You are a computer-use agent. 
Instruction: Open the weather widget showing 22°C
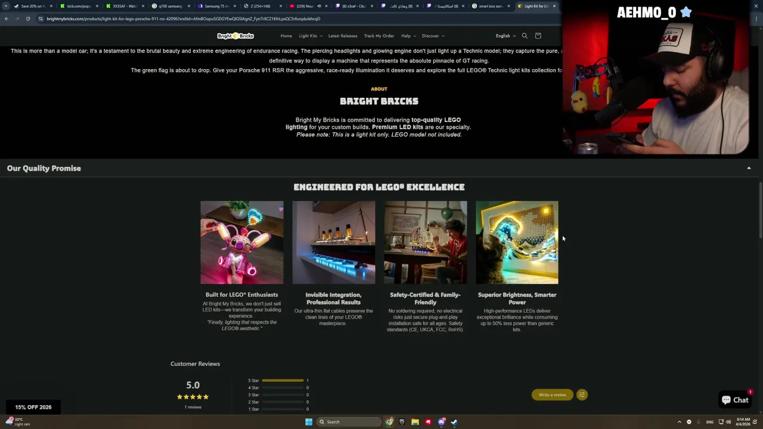(18, 422)
